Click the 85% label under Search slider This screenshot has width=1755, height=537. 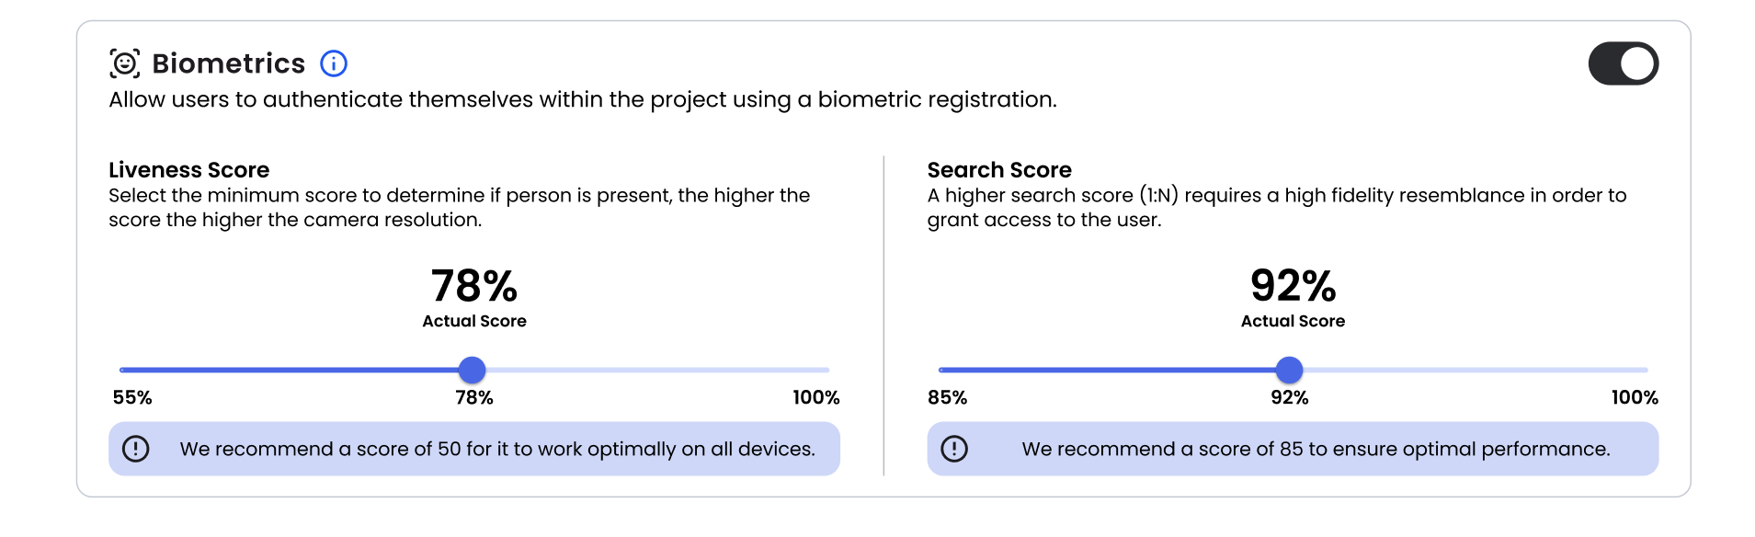pyautogui.click(x=947, y=397)
